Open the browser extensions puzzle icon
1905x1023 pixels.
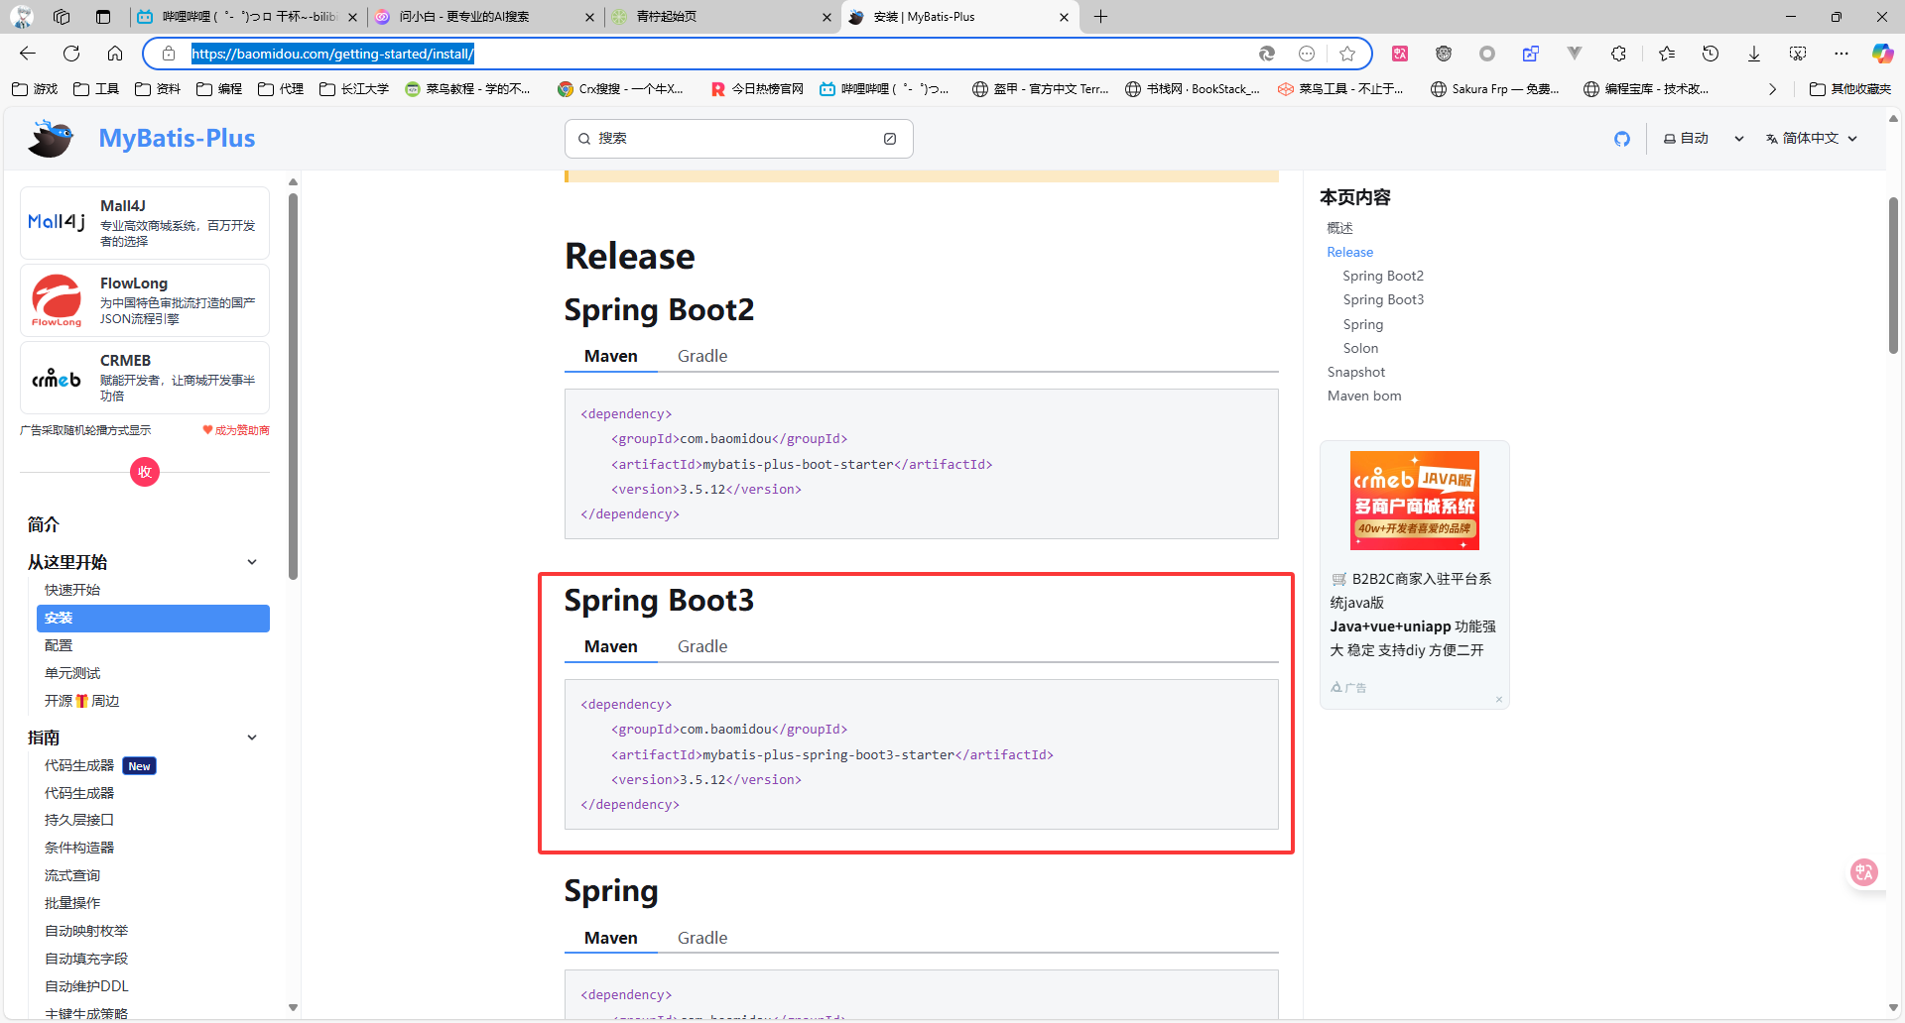pos(1618,54)
